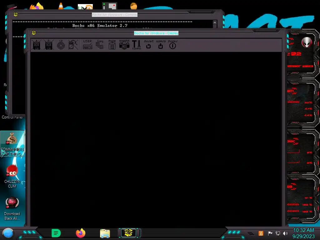Click inside the black Bochs display area

coord(156,139)
